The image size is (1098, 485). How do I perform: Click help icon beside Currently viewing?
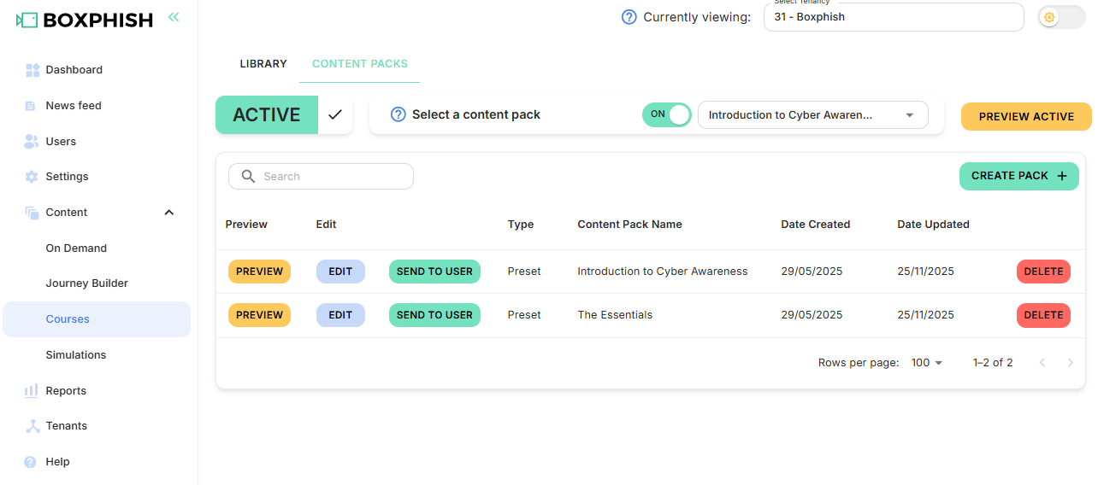629,17
